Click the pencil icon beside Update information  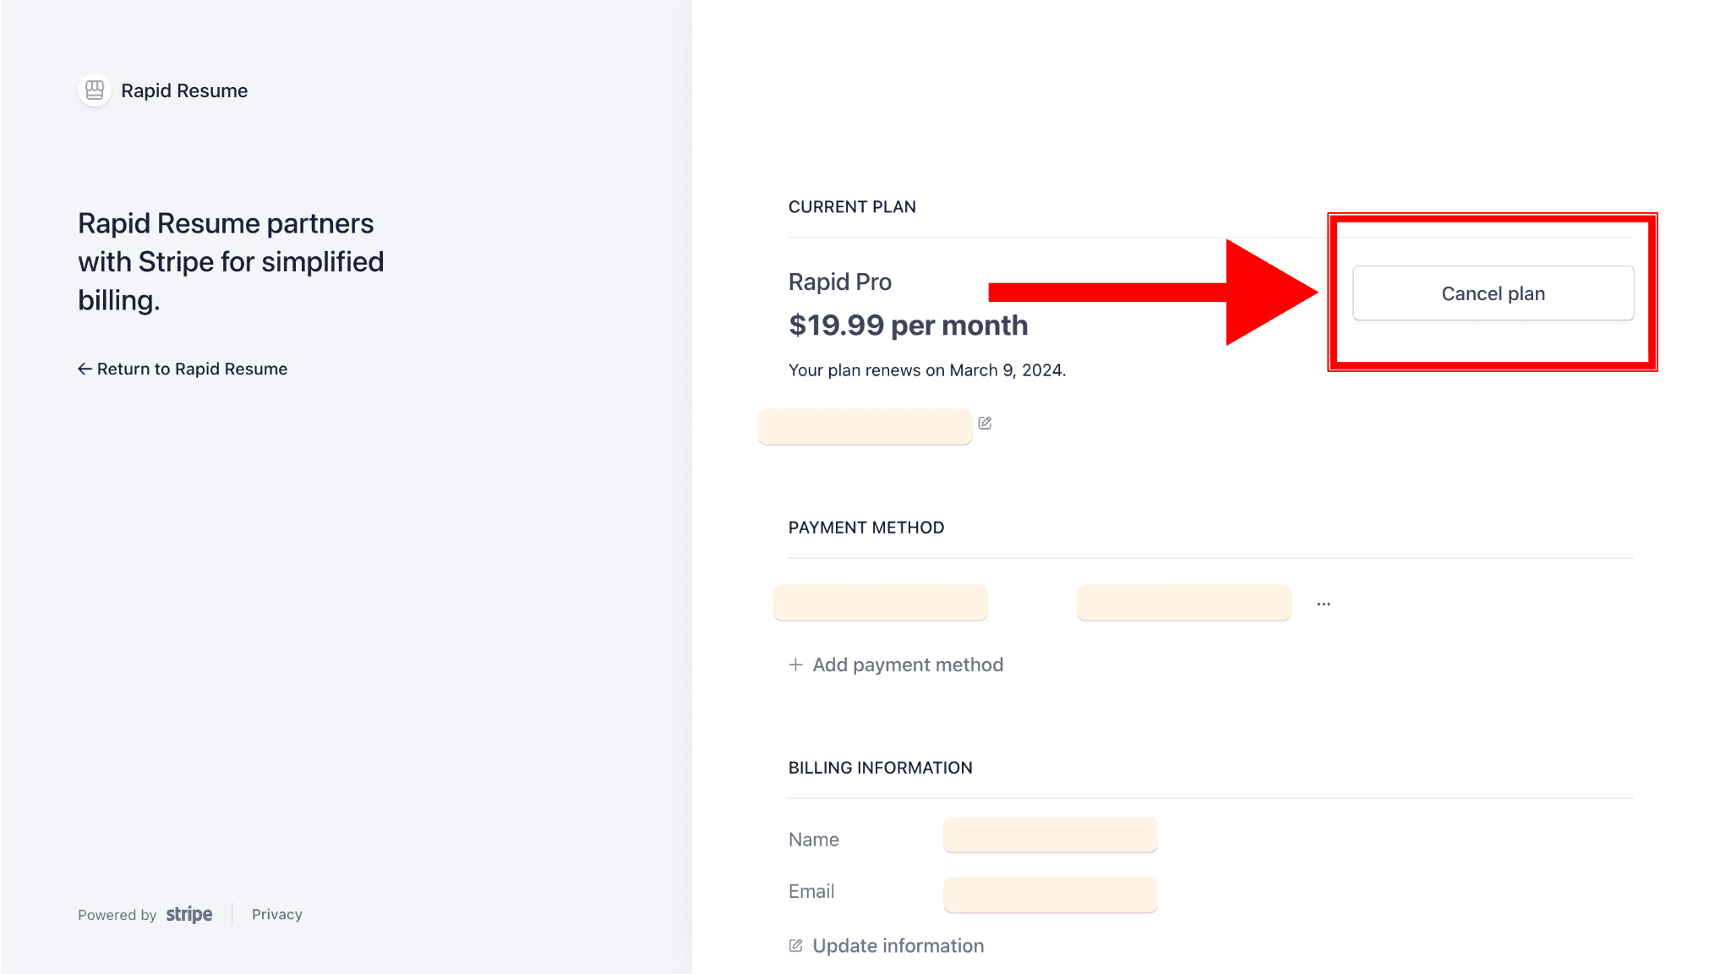pos(795,945)
